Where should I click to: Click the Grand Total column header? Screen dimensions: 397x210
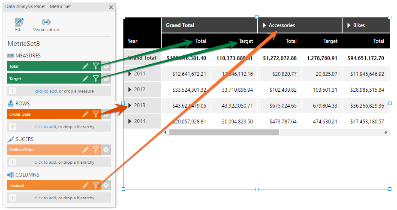pyautogui.click(x=180, y=25)
